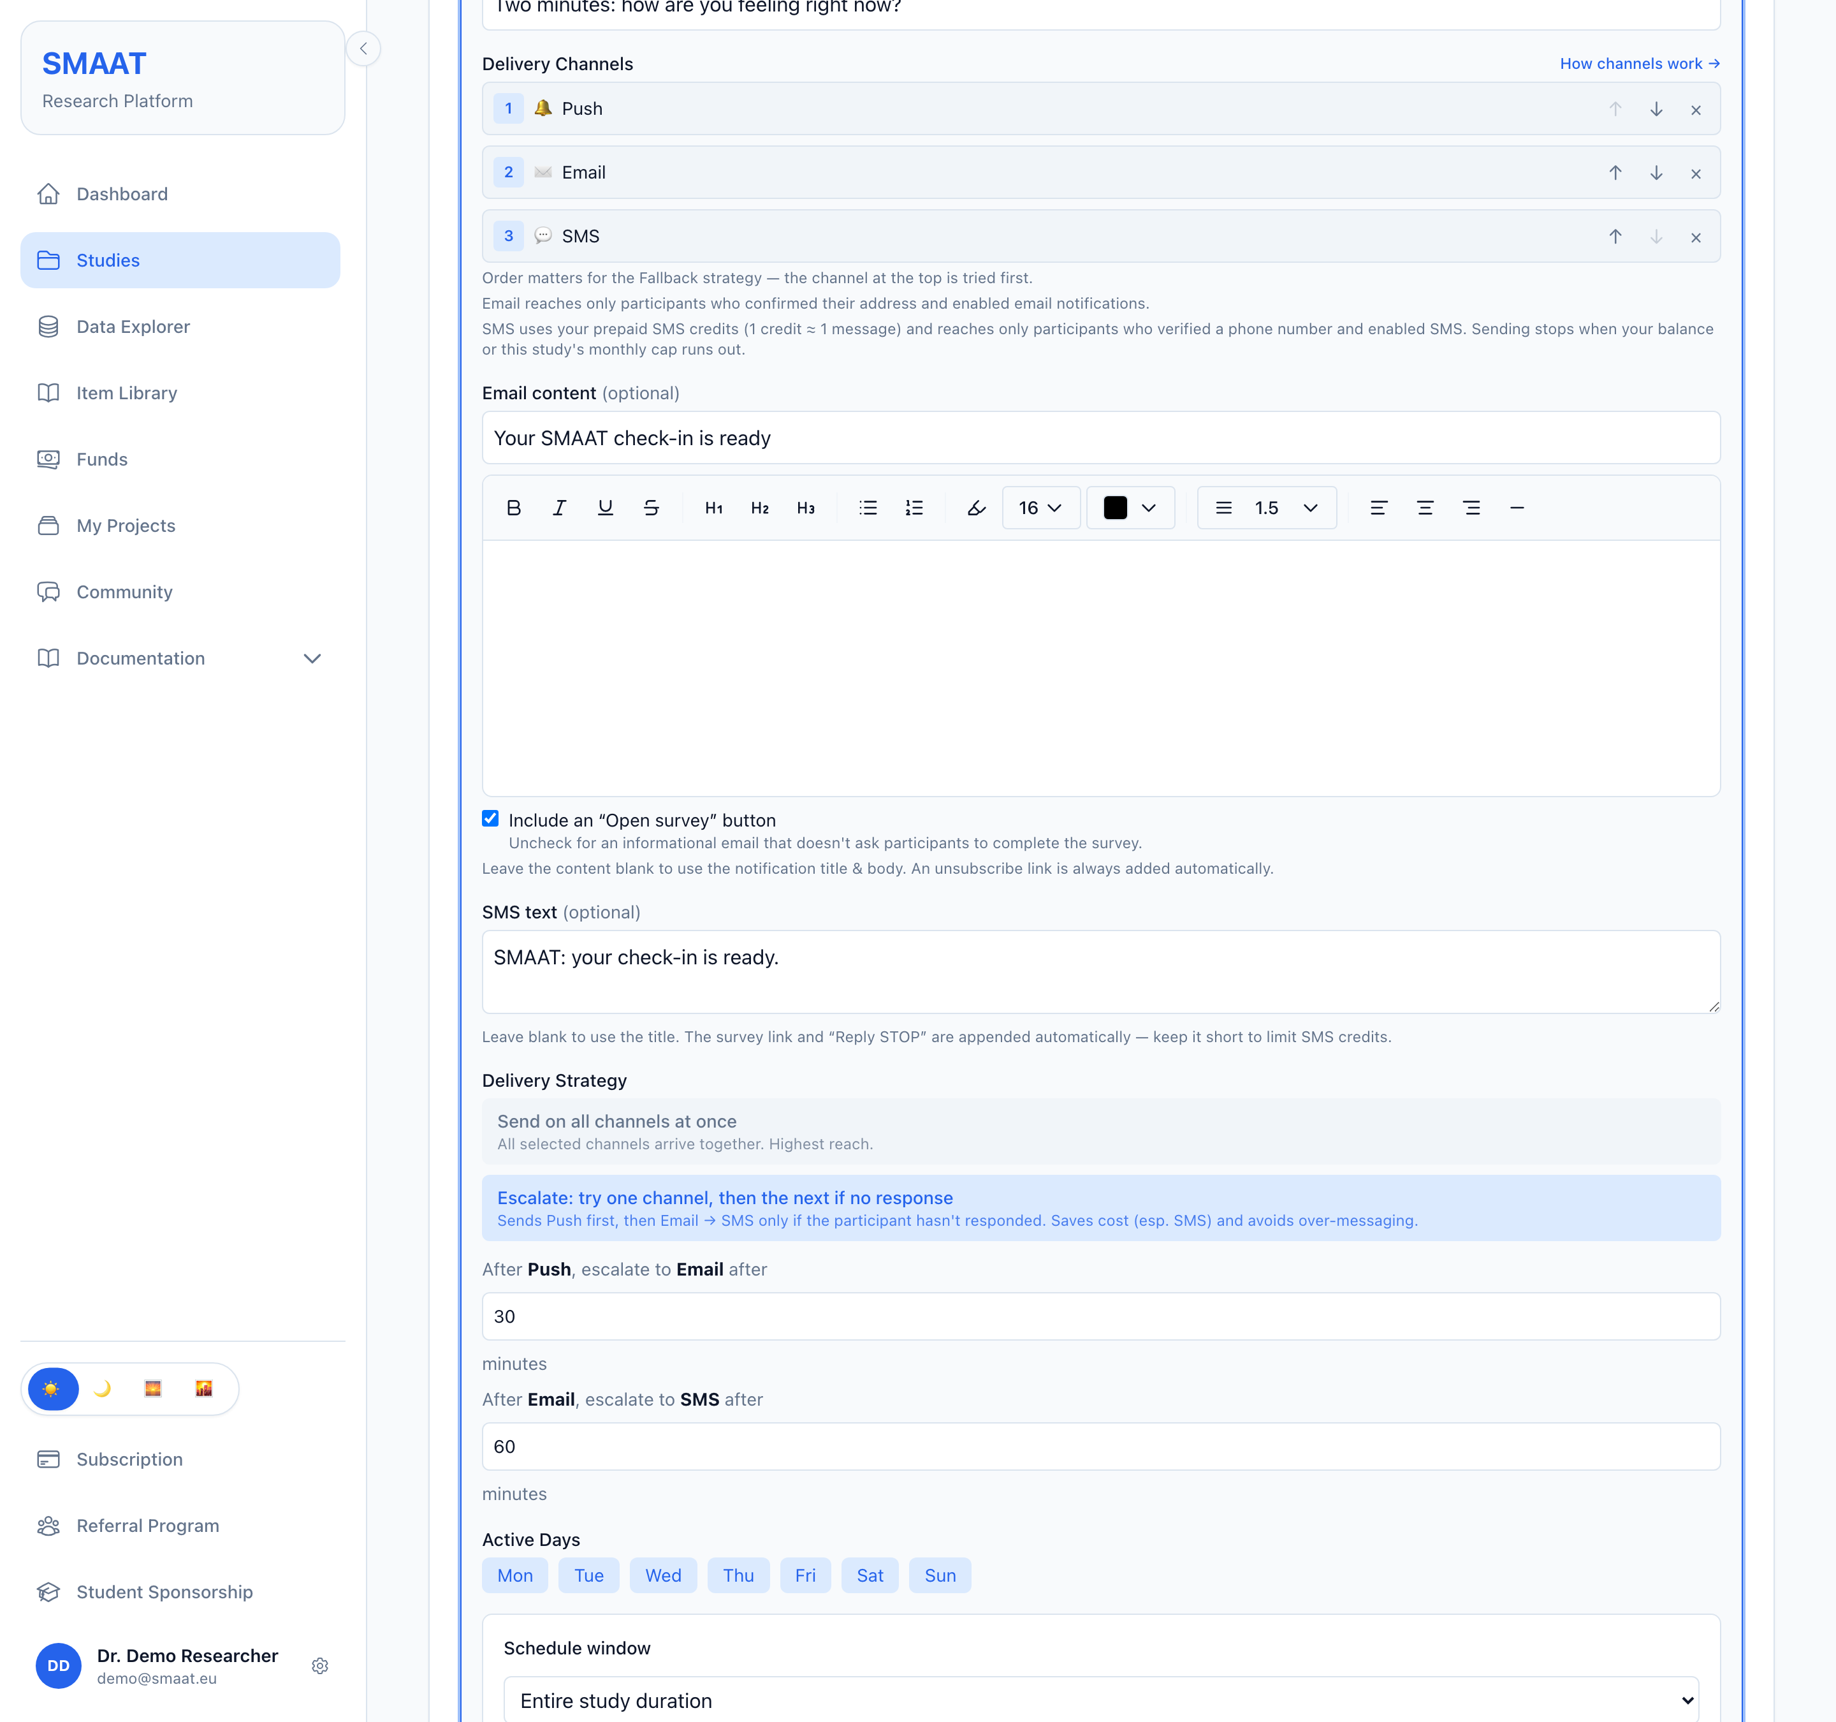Viewport: 1836px width, 1722px height.
Task: Remove the SMS channel
Action: 1696,237
